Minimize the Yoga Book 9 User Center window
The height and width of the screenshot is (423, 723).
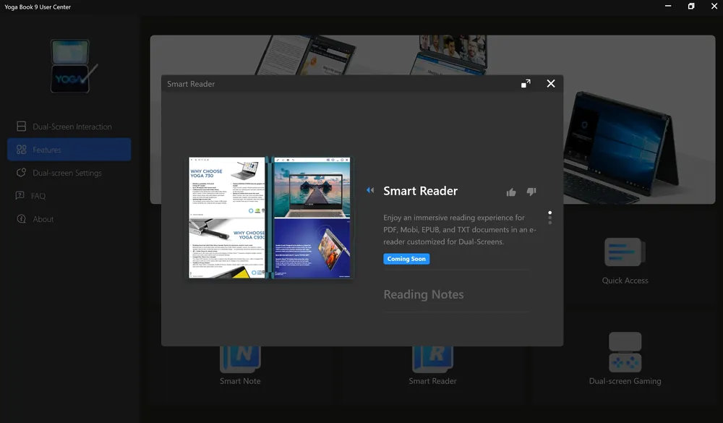667,6
